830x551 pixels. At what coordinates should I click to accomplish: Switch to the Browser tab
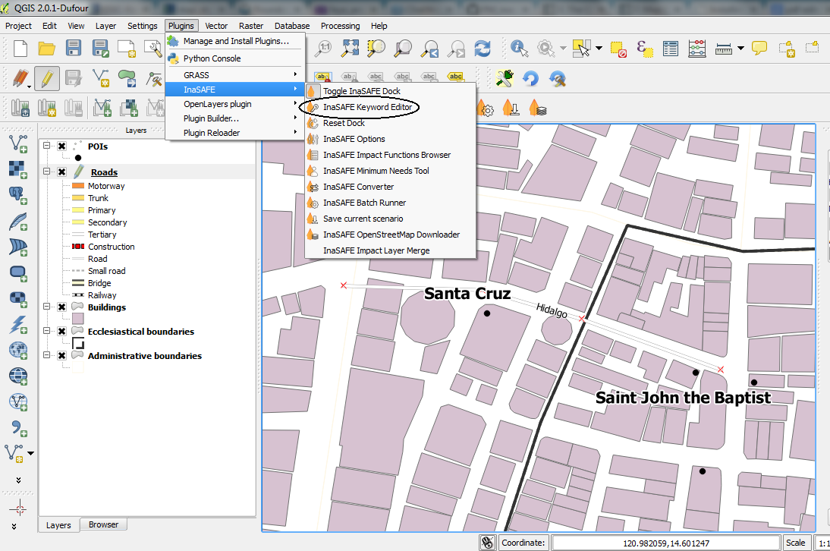(x=103, y=524)
